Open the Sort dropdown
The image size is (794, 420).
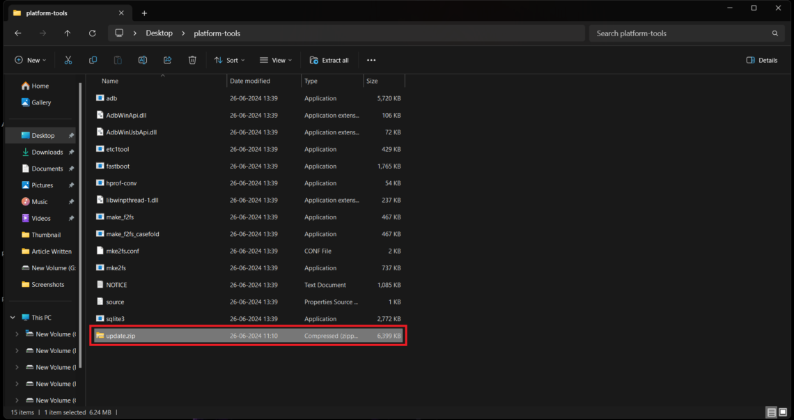tap(229, 61)
